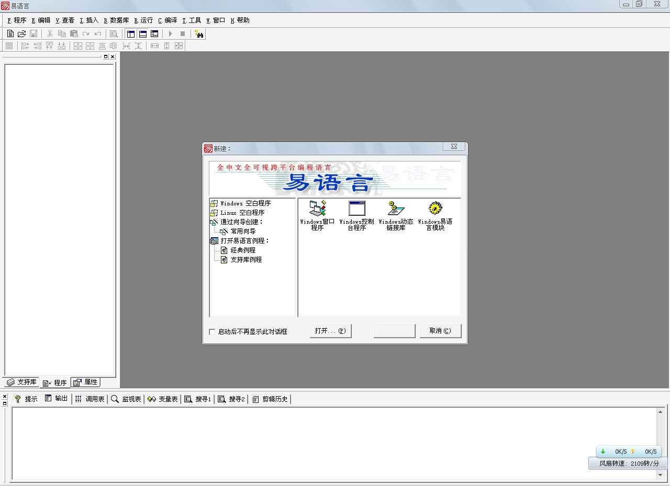Select the Windows控制台程序 project icon
670x486 pixels.
coord(356,215)
